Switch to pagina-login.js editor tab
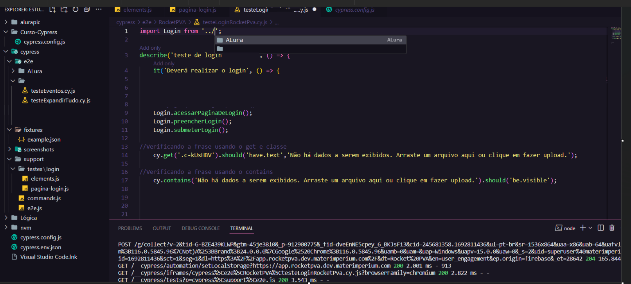The width and height of the screenshot is (631, 284). coord(193,9)
